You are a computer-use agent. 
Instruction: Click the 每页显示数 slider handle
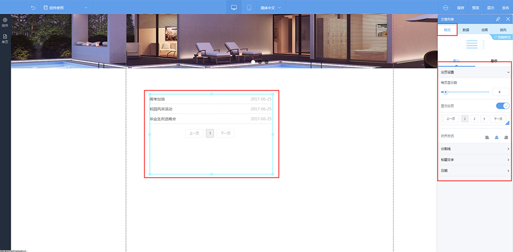pos(446,92)
